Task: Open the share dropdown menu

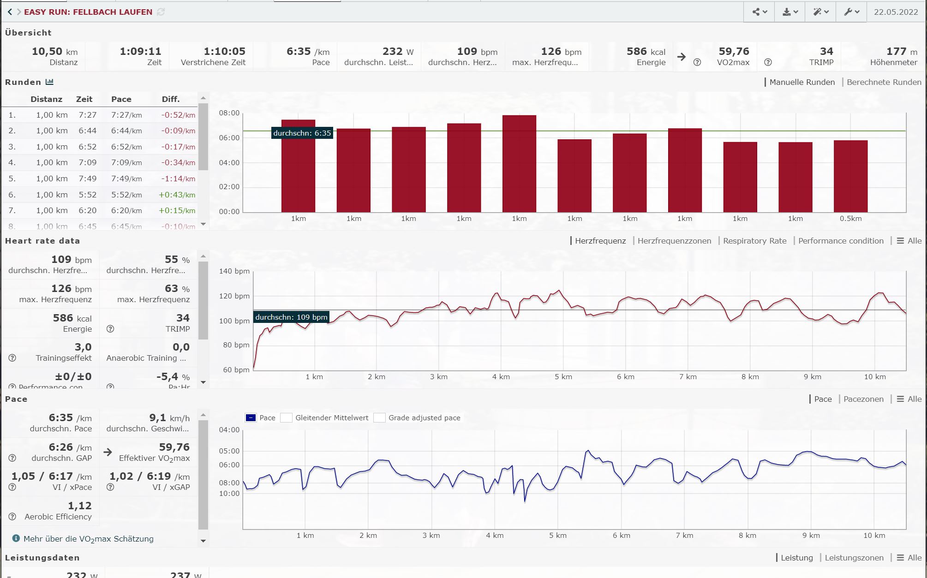Action: pyautogui.click(x=760, y=12)
